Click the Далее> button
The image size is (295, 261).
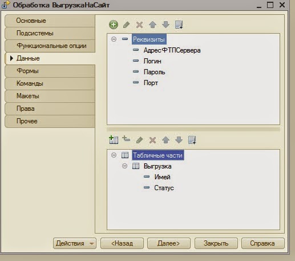[169, 243]
